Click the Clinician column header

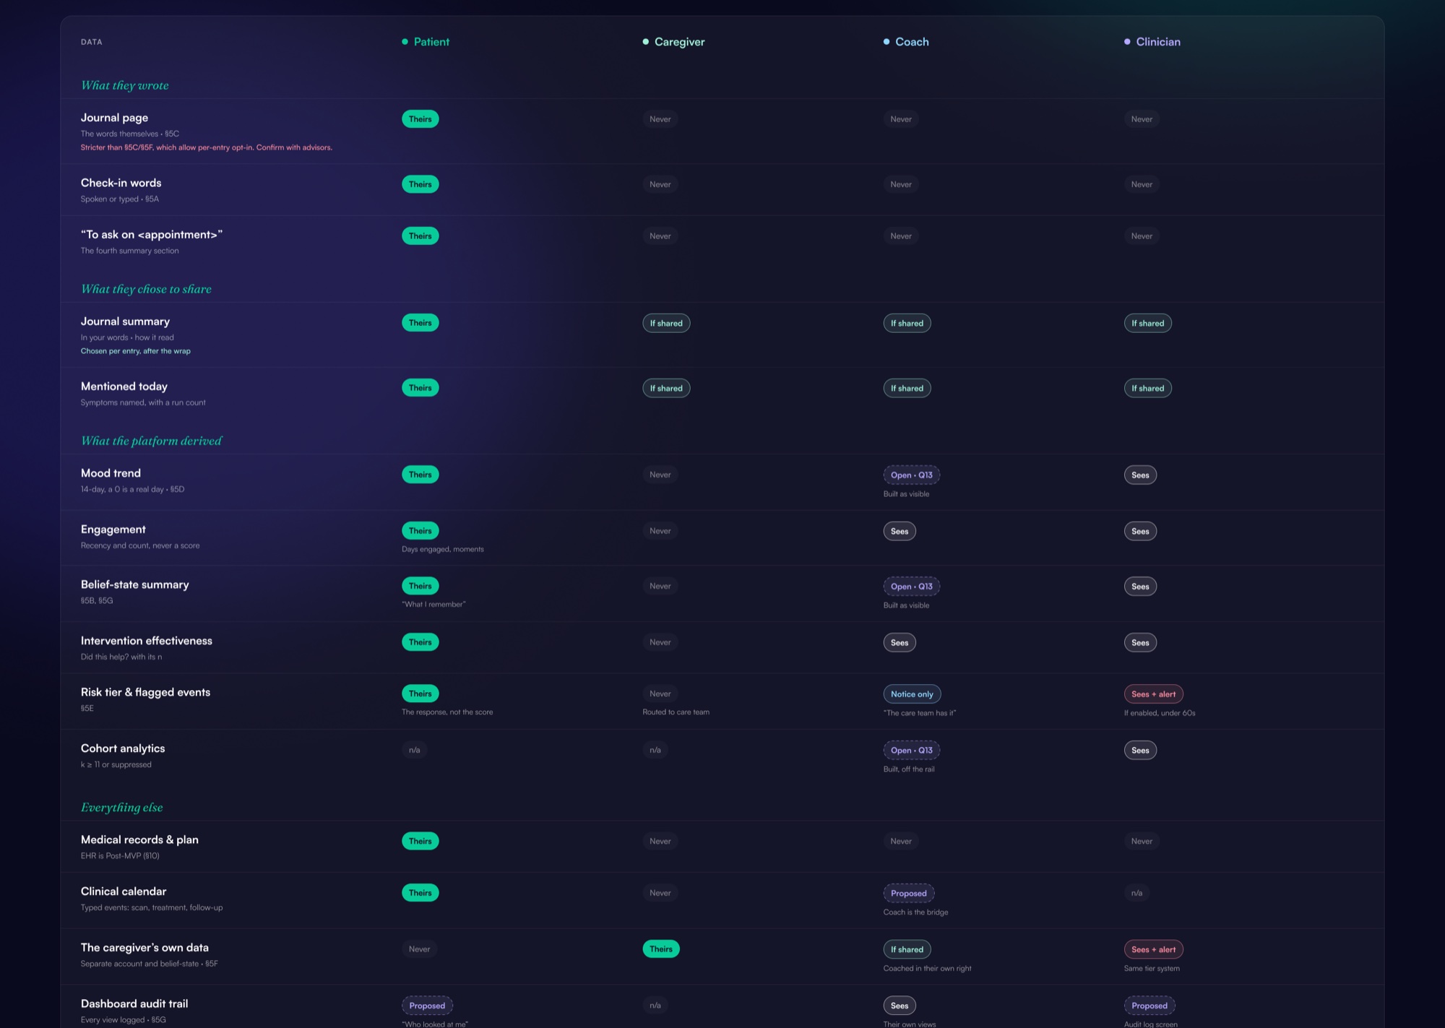[1152, 42]
